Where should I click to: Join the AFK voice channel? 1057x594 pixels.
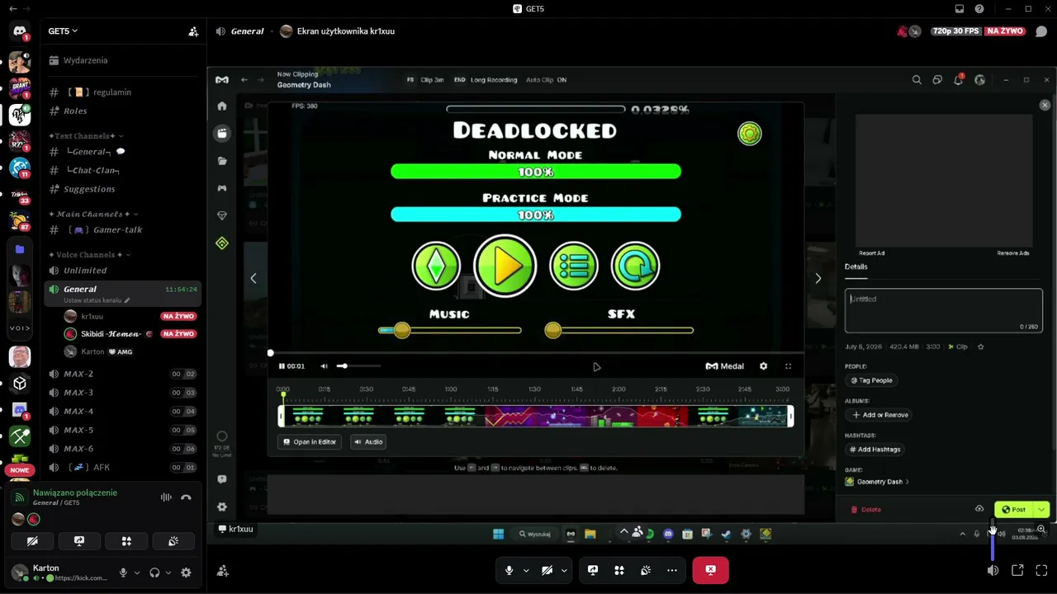pyautogui.click(x=124, y=467)
